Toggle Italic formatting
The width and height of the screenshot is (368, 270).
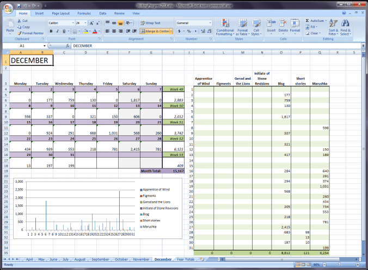[57, 31]
